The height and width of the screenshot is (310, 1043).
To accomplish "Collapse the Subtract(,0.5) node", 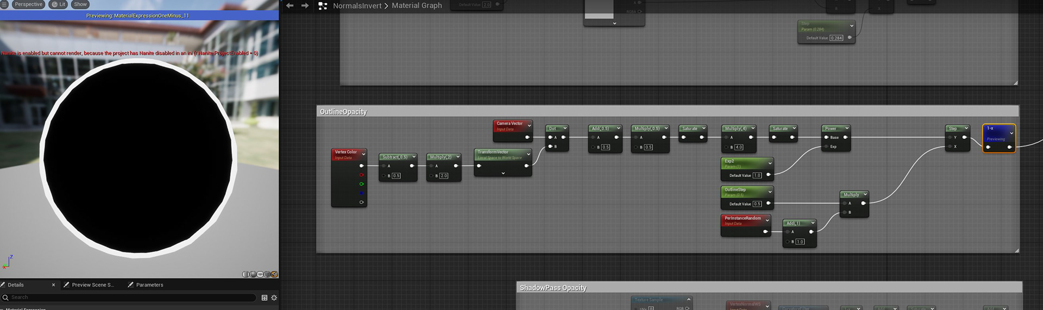I will [414, 157].
